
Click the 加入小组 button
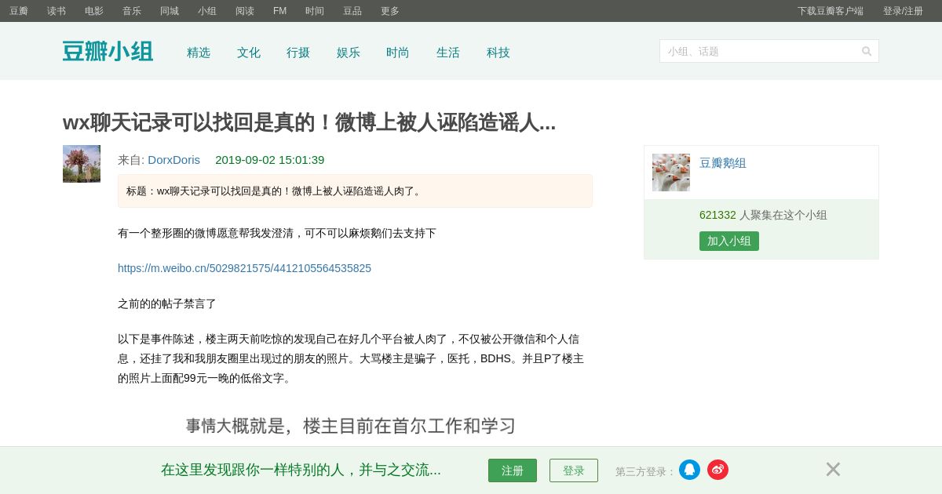(x=729, y=241)
